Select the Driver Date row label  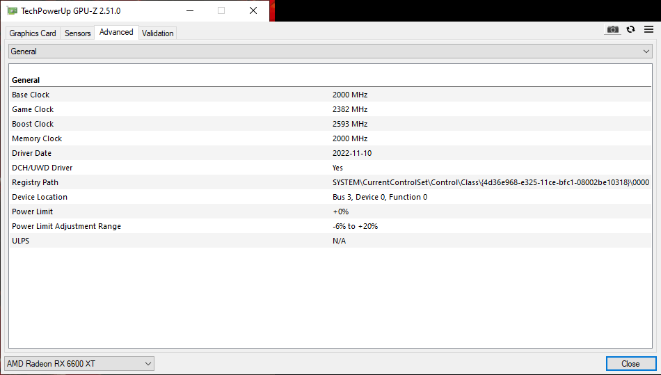coord(31,153)
